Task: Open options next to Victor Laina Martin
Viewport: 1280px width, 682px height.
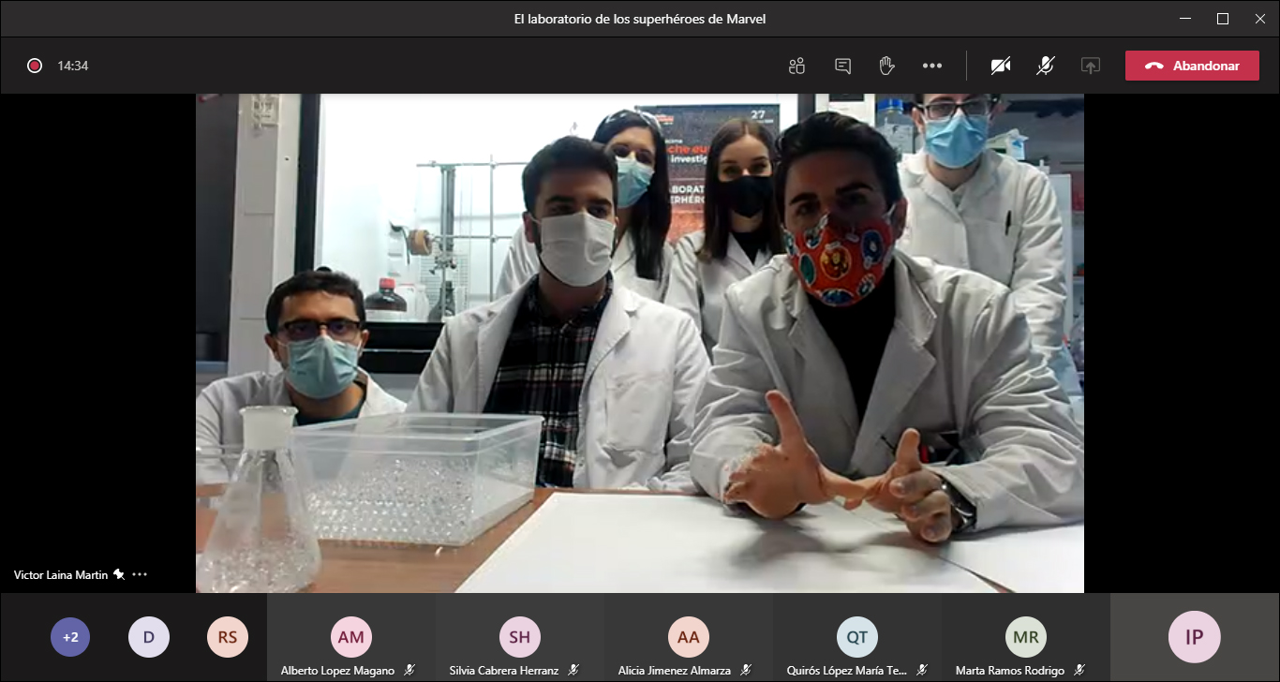Action: 141,574
